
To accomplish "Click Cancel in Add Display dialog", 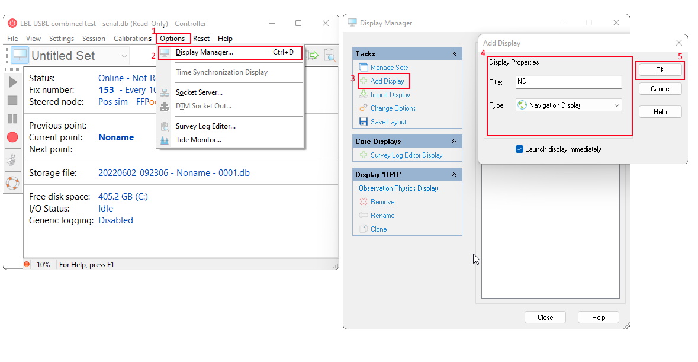I will pos(660,89).
